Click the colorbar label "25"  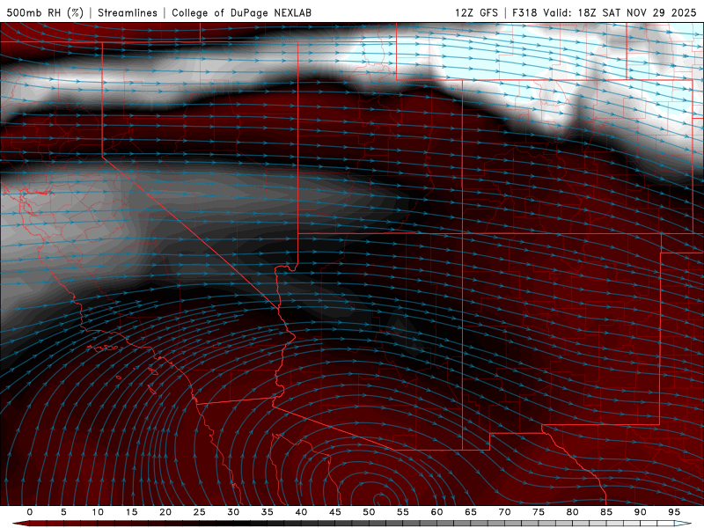click(x=200, y=512)
